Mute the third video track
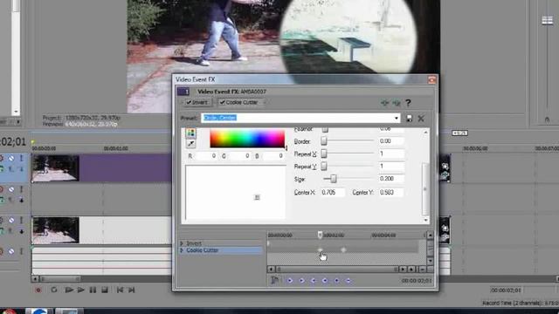559x314 pixels. (x=11, y=221)
